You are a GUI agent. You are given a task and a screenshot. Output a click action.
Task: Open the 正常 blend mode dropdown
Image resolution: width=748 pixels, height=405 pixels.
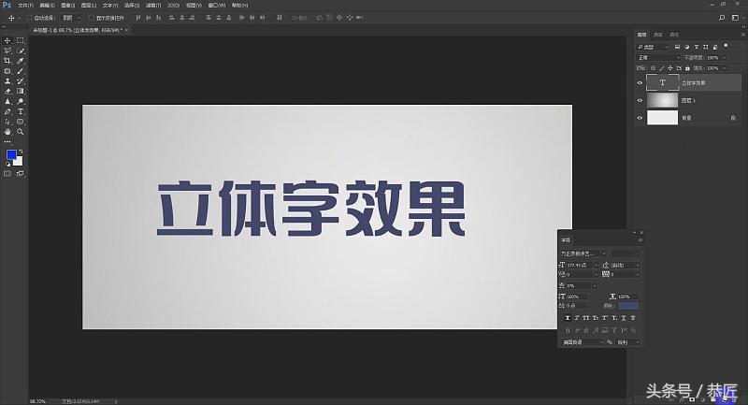658,57
